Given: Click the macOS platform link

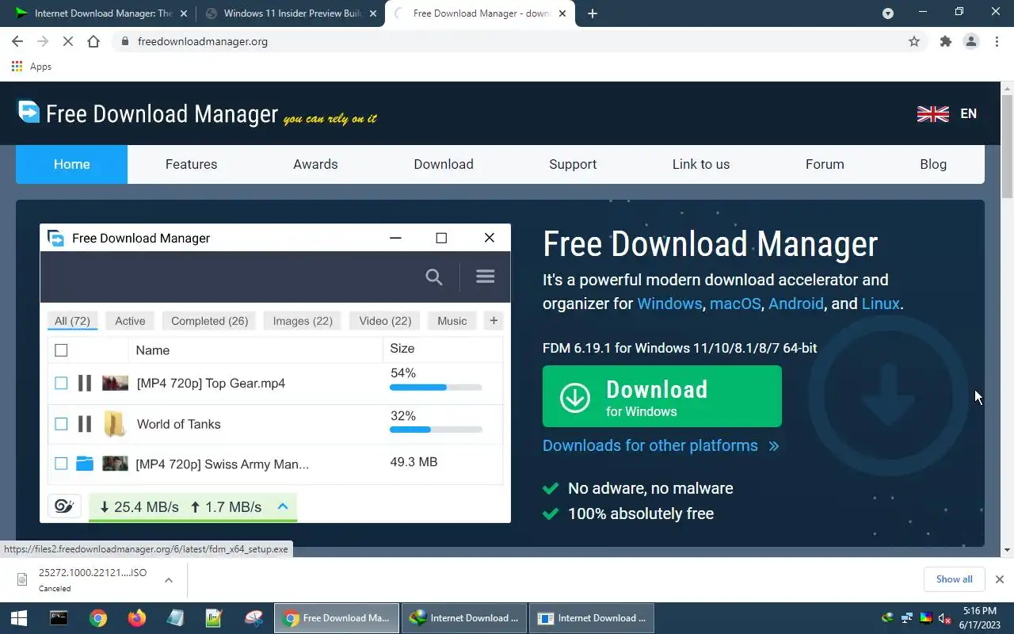Looking at the screenshot, I should 735,304.
